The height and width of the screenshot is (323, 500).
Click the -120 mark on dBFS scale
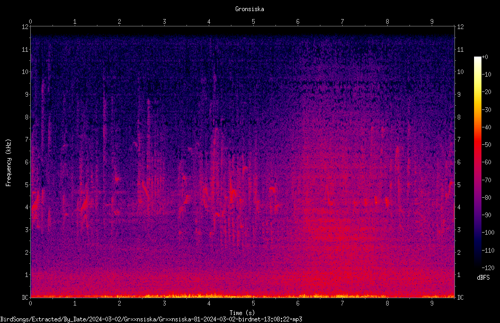click(x=488, y=267)
